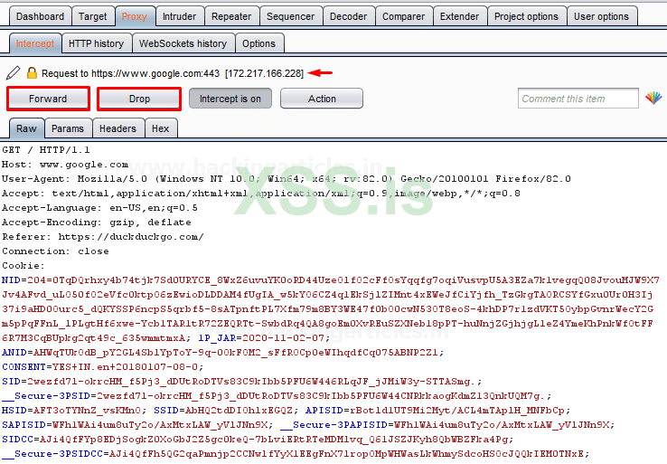Switch to the Decoder tab
Image resolution: width=667 pixels, height=464 pixels.
(348, 16)
